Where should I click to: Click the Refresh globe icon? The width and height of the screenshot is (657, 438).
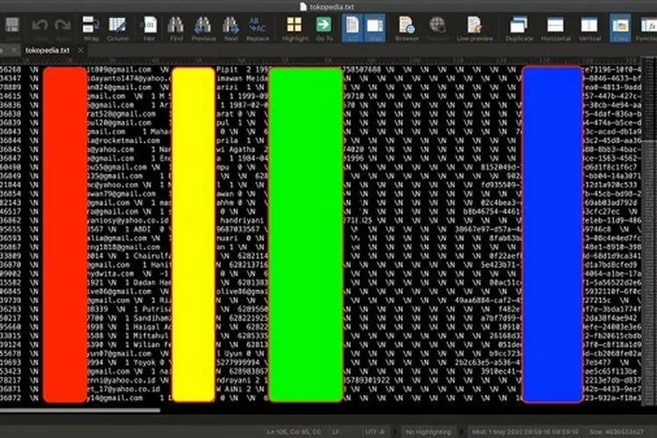click(437, 28)
